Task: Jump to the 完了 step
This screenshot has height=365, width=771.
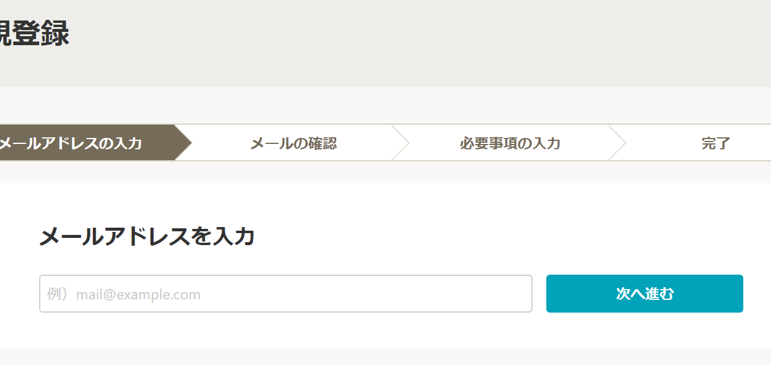Action: click(716, 143)
